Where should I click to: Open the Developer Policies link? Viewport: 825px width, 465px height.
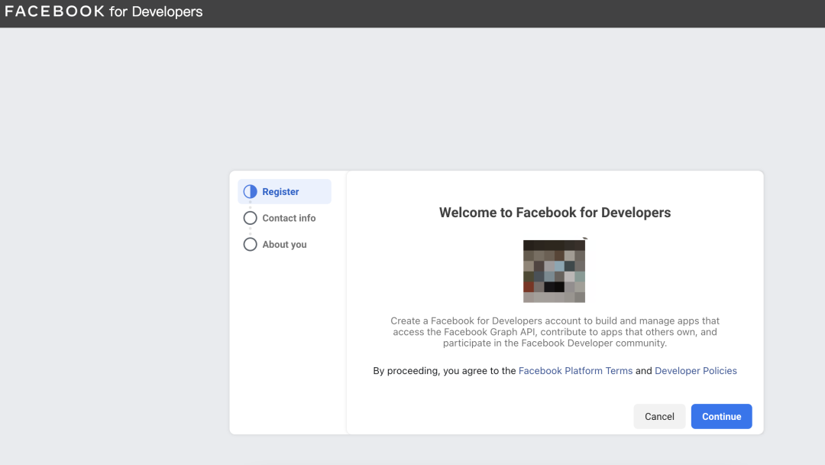pos(696,371)
